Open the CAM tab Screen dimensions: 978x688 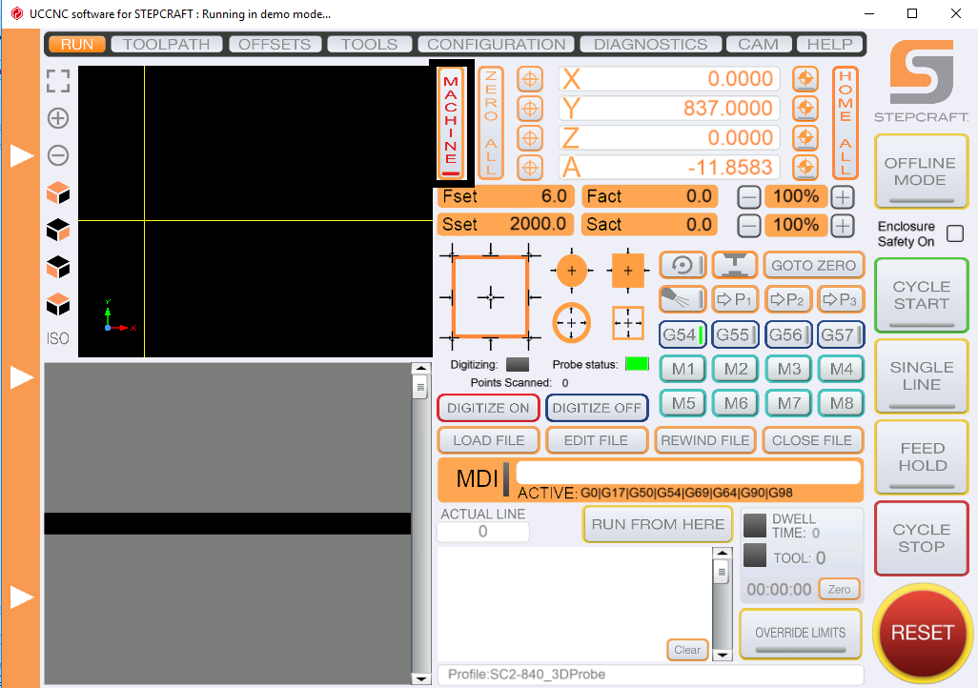click(759, 44)
